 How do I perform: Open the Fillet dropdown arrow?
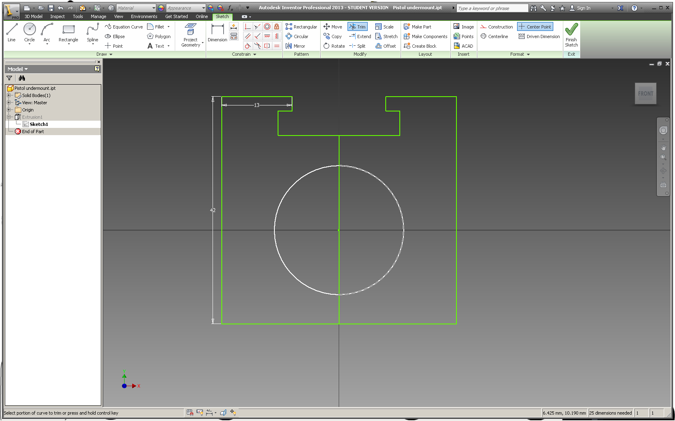(x=169, y=27)
